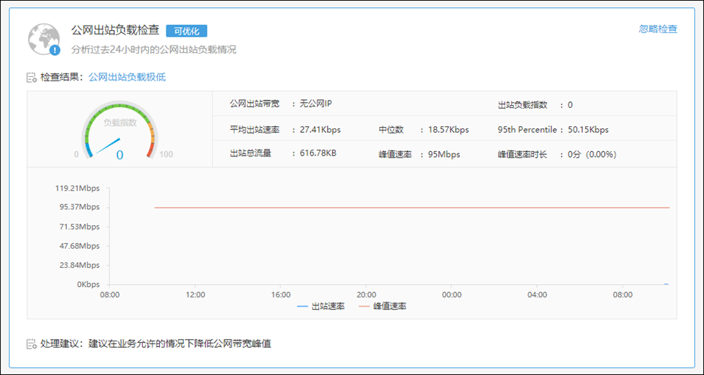Click the 忽略检查 link
Viewport: 704px width, 375px height.
(x=658, y=29)
